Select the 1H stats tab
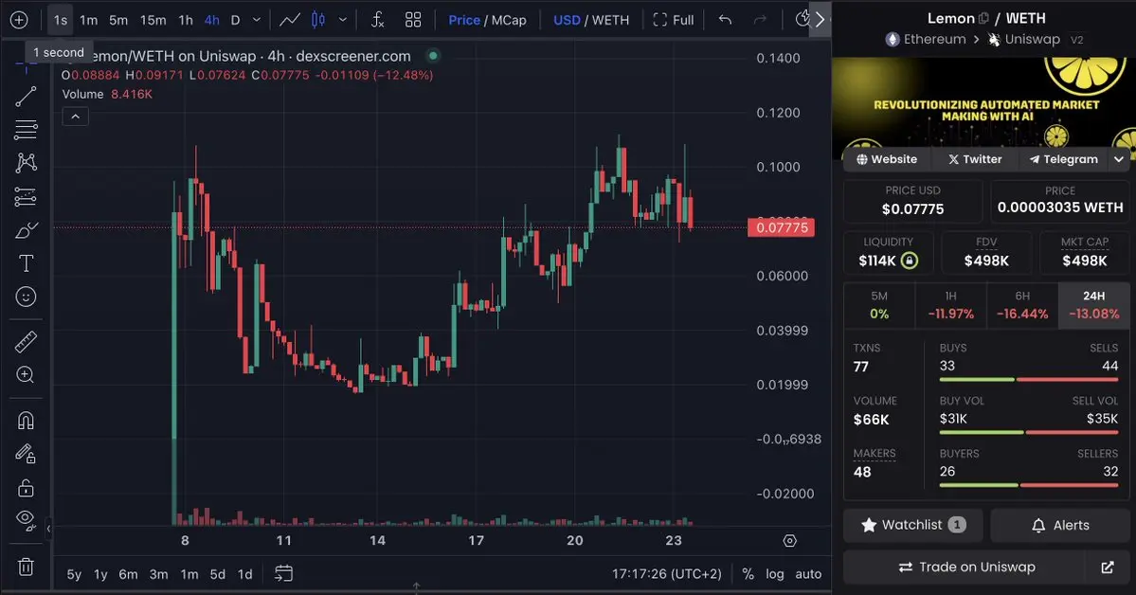The height and width of the screenshot is (595, 1136). tap(950, 305)
